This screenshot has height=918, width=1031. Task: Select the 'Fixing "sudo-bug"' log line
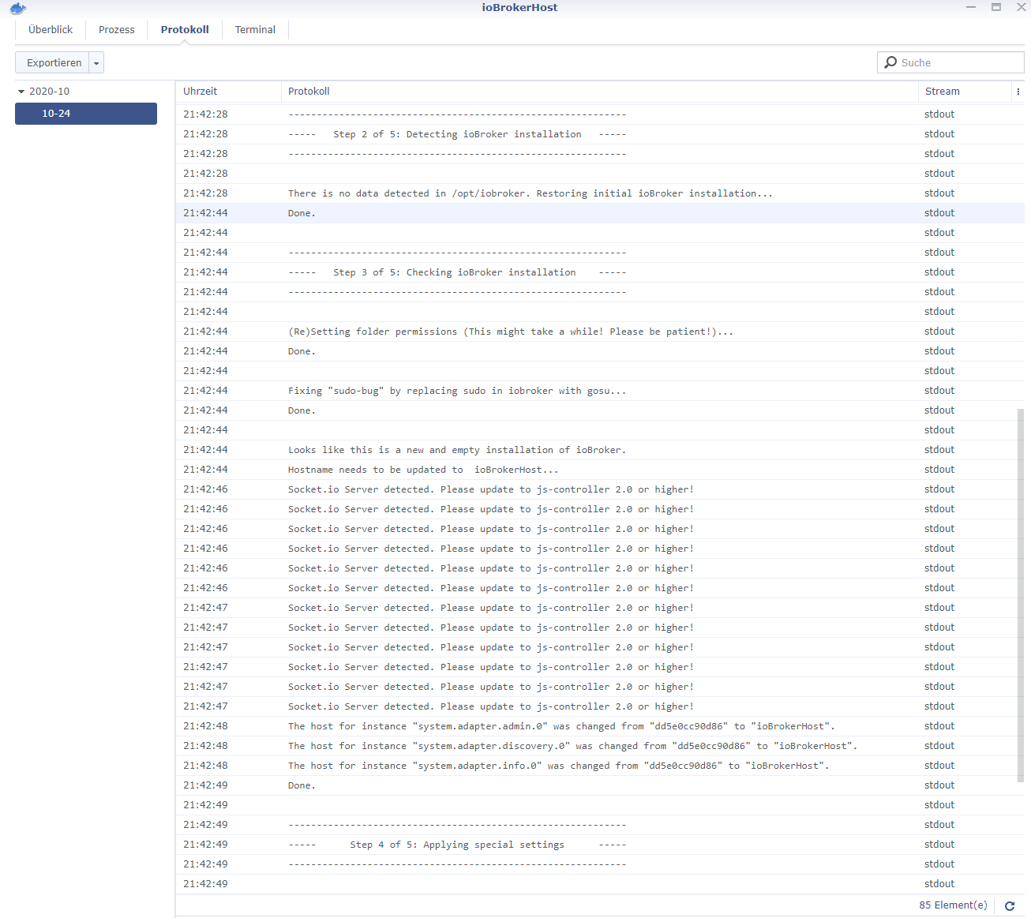click(x=600, y=391)
